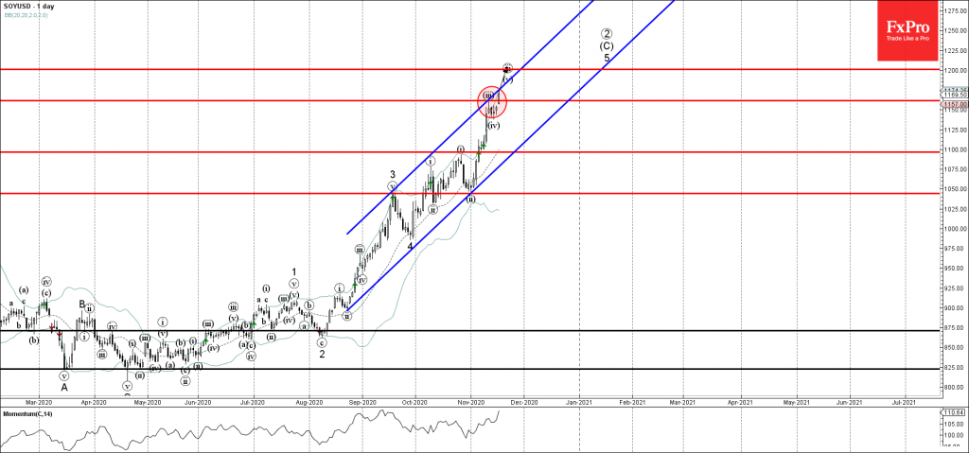The height and width of the screenshot is (453, 969).
Task: Select the wave 4 label near the October low
Action: [410, 246]
